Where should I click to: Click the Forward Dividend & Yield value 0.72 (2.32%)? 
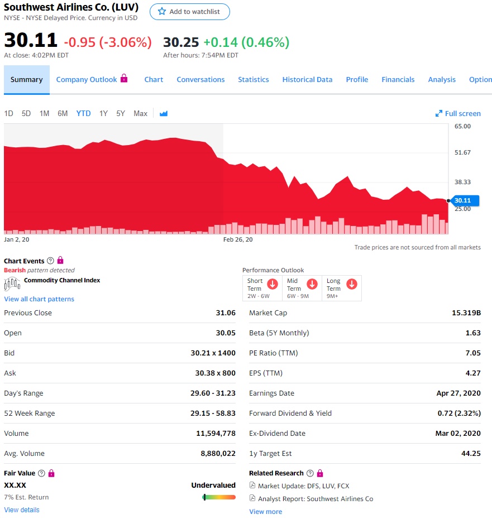click(459, 414)
